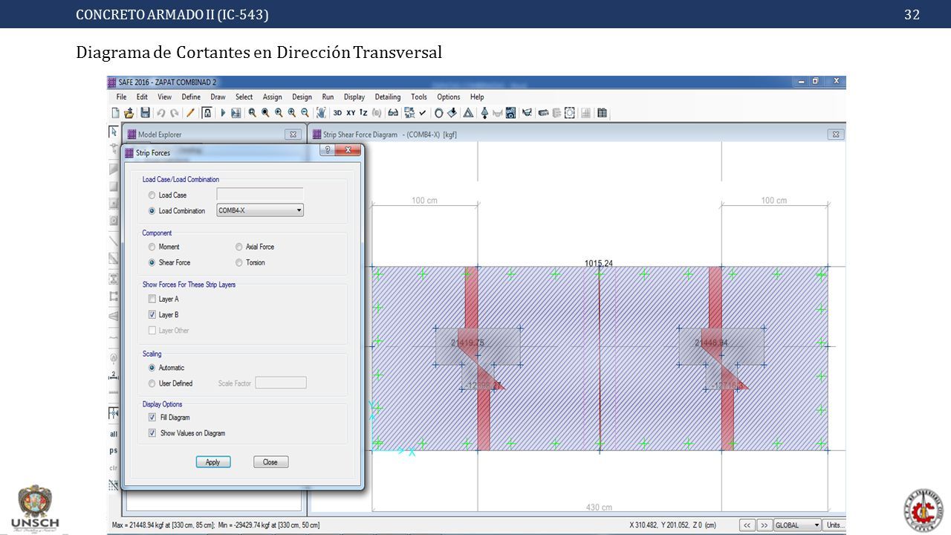Viewport: 951px width, 535px height.
Task: Click the glasses perspective icon
Action: [x=393, y=113]
